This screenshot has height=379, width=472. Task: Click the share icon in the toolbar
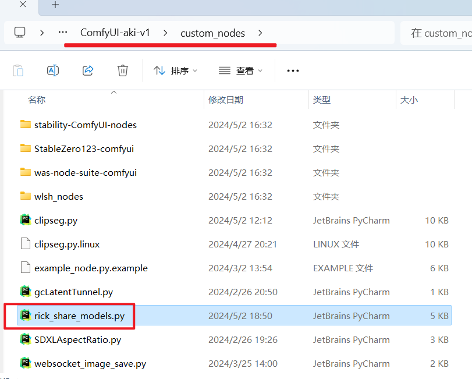88,70
